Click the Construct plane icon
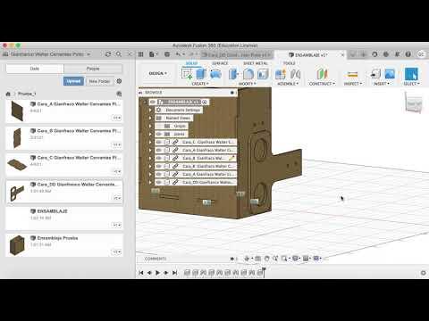Image resolution: width=429 pixels, height=321 pixels. (322, 74)
